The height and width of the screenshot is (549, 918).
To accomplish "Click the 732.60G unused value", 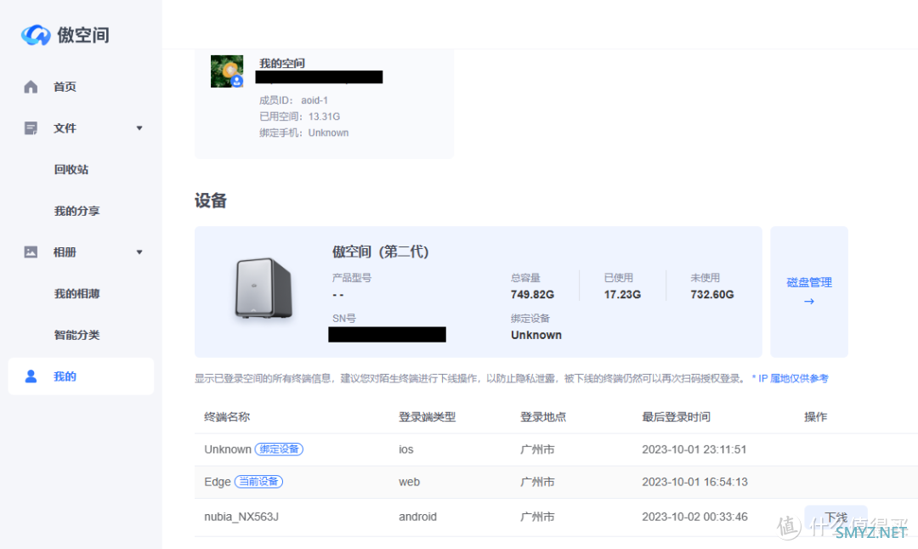I will pyautogui.click(x=712, y=294).
